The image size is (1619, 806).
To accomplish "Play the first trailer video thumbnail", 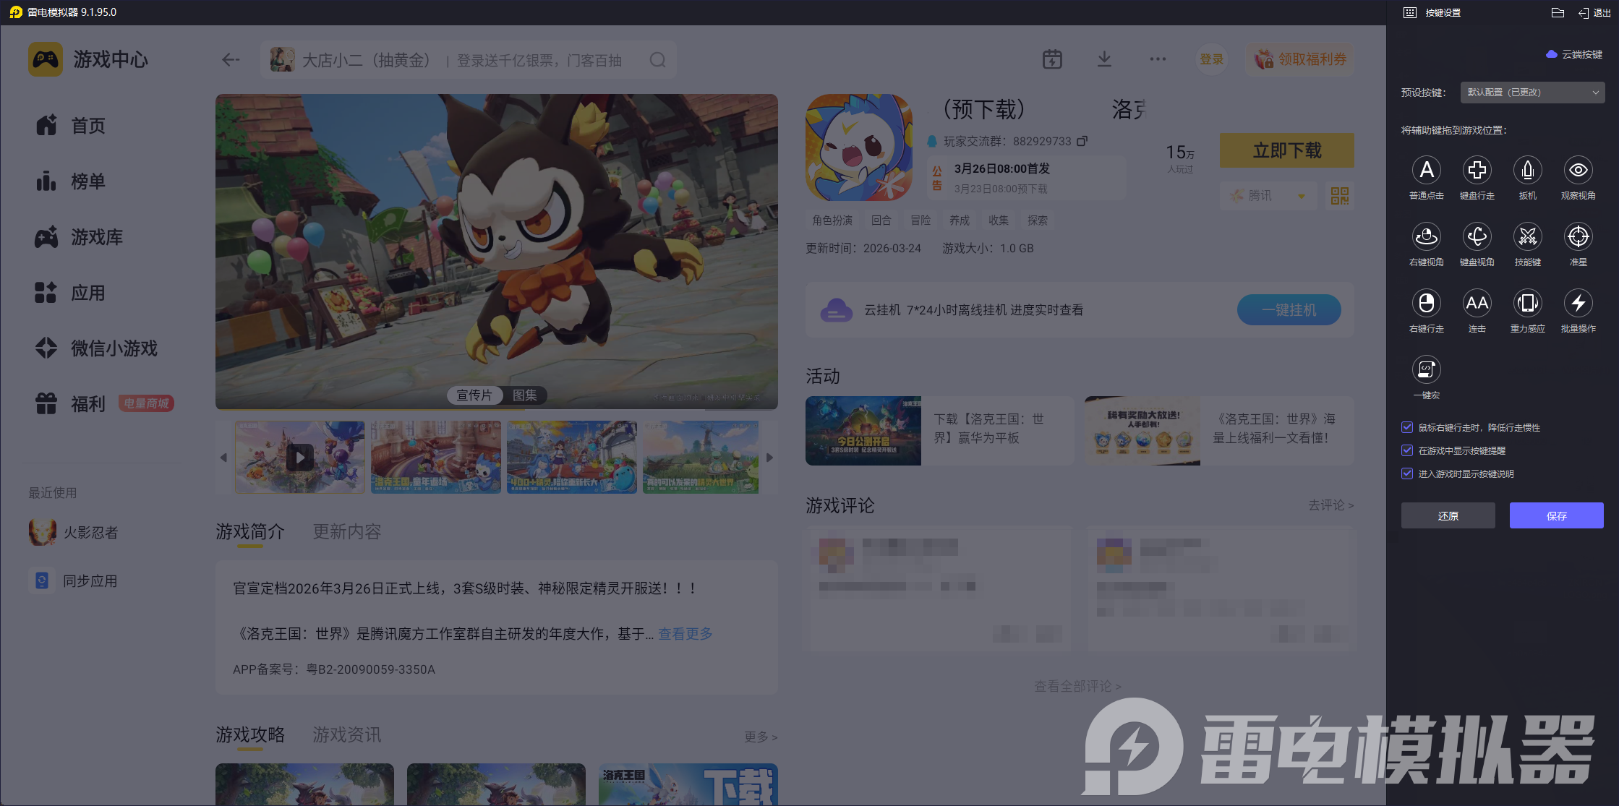I will click(299, 458).
